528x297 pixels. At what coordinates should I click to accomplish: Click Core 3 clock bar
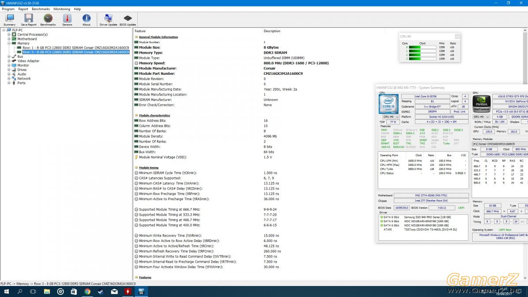click(x=422, y=59)
